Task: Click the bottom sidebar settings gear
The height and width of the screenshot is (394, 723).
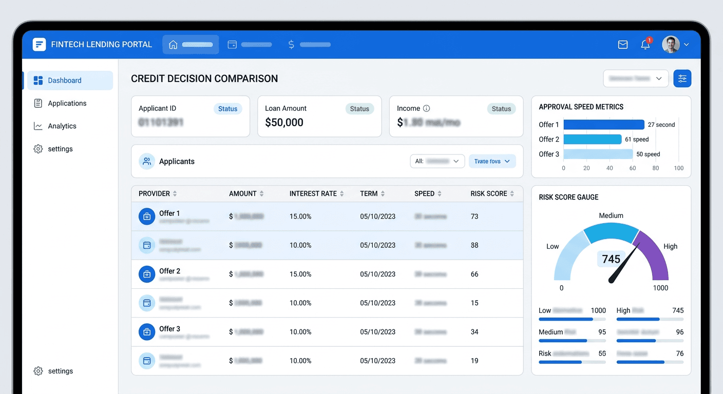Action: click(x=38, y=371)
